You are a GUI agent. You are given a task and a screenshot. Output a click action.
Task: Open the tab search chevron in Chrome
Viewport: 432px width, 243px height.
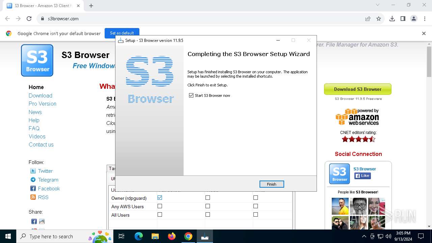click(x=378, y=5)
